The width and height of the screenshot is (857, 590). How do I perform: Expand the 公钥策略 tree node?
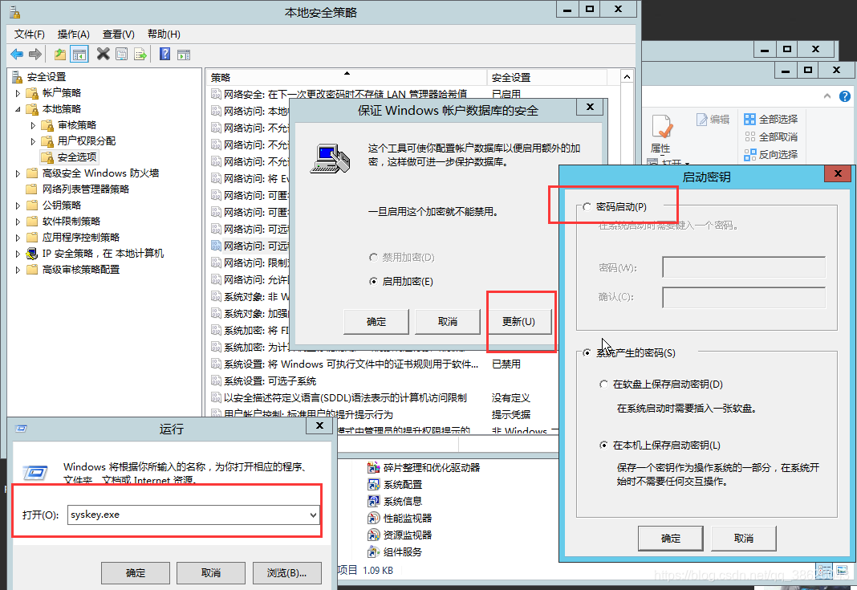tap(18, 205)
